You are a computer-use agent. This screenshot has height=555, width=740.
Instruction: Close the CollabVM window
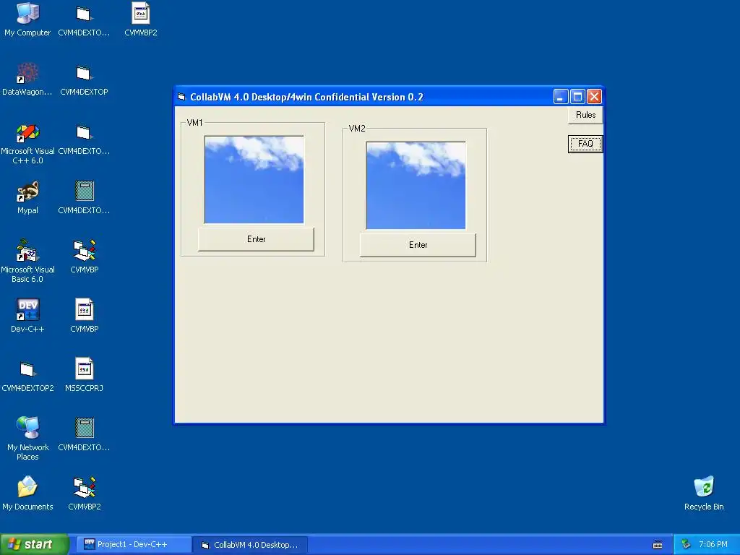click(x=594, y=97)
